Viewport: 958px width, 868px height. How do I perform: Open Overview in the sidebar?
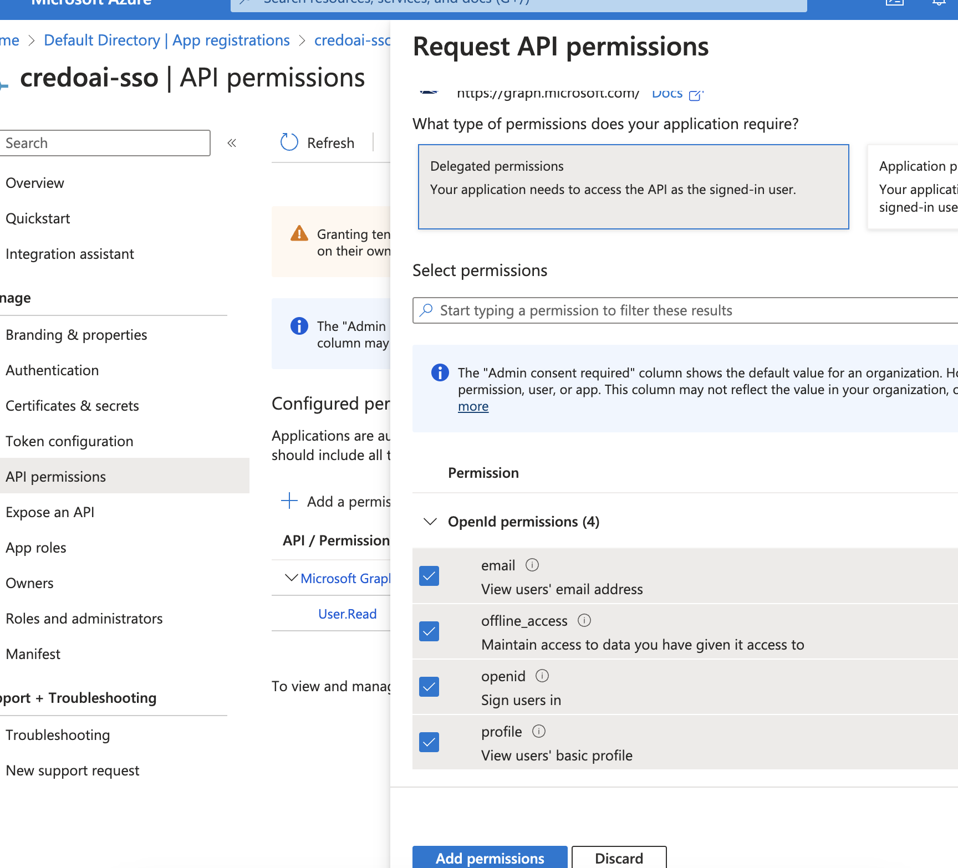[35, 183]
